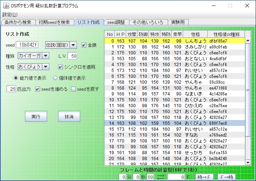The image size is (256, 181).
Task: Select row 20 with PID ba3b4240
Action: (175, 159)
